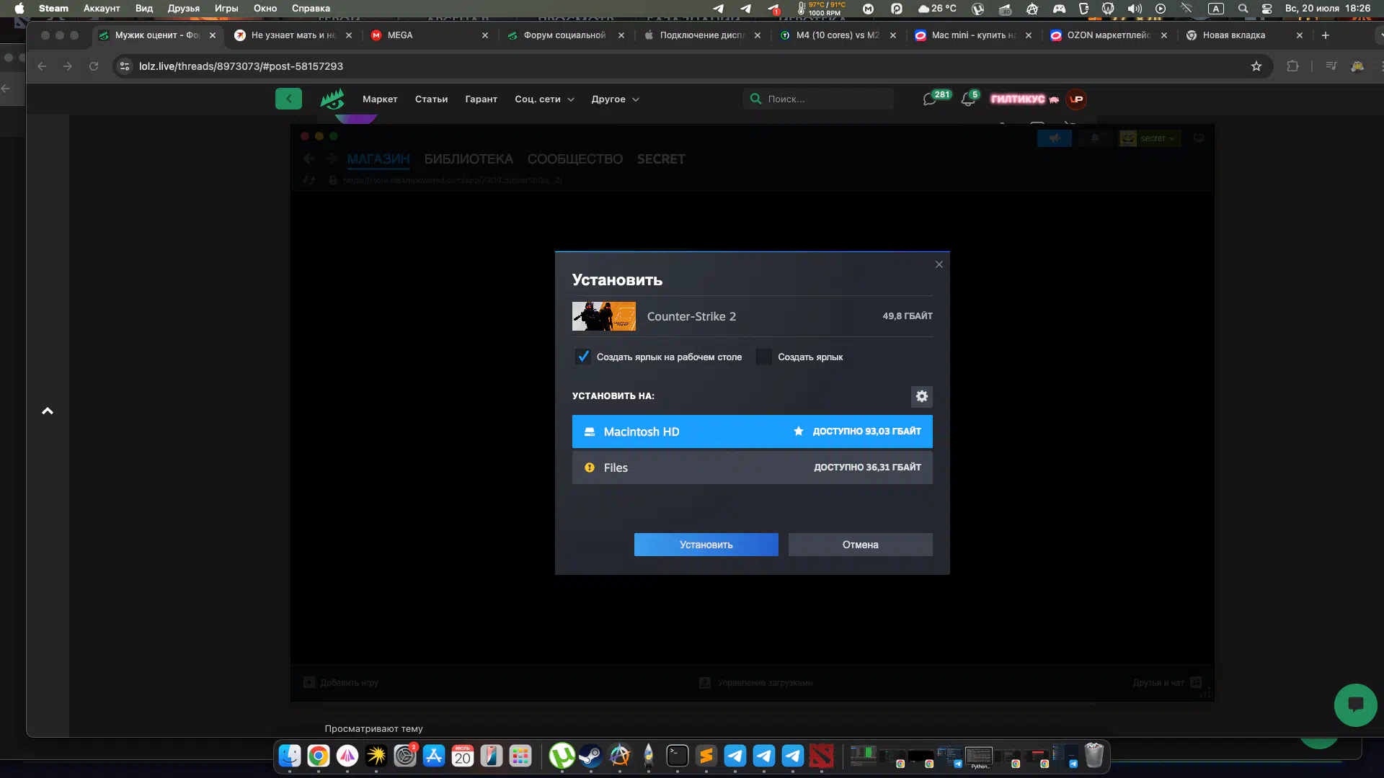Open Sublime Text from the Dock
Image resolution: width=1384 pixels, height=778 pixels.
tap(706, 756)
